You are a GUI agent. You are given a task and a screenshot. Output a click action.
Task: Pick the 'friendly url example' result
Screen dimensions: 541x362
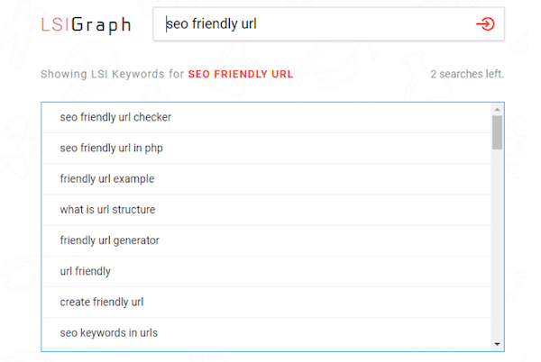107,178
